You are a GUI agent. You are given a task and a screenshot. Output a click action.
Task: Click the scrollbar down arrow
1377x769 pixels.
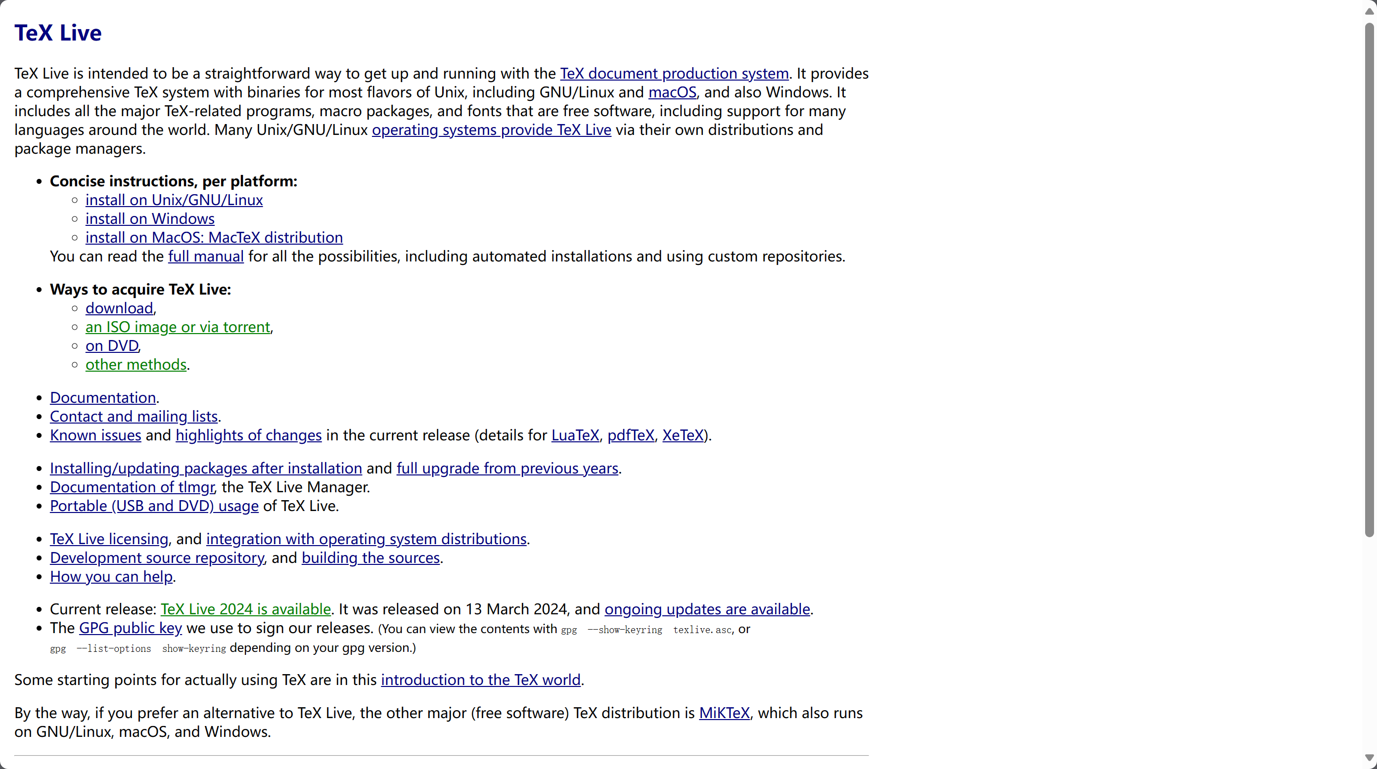pyautogui.click(x=1369, y=757)
